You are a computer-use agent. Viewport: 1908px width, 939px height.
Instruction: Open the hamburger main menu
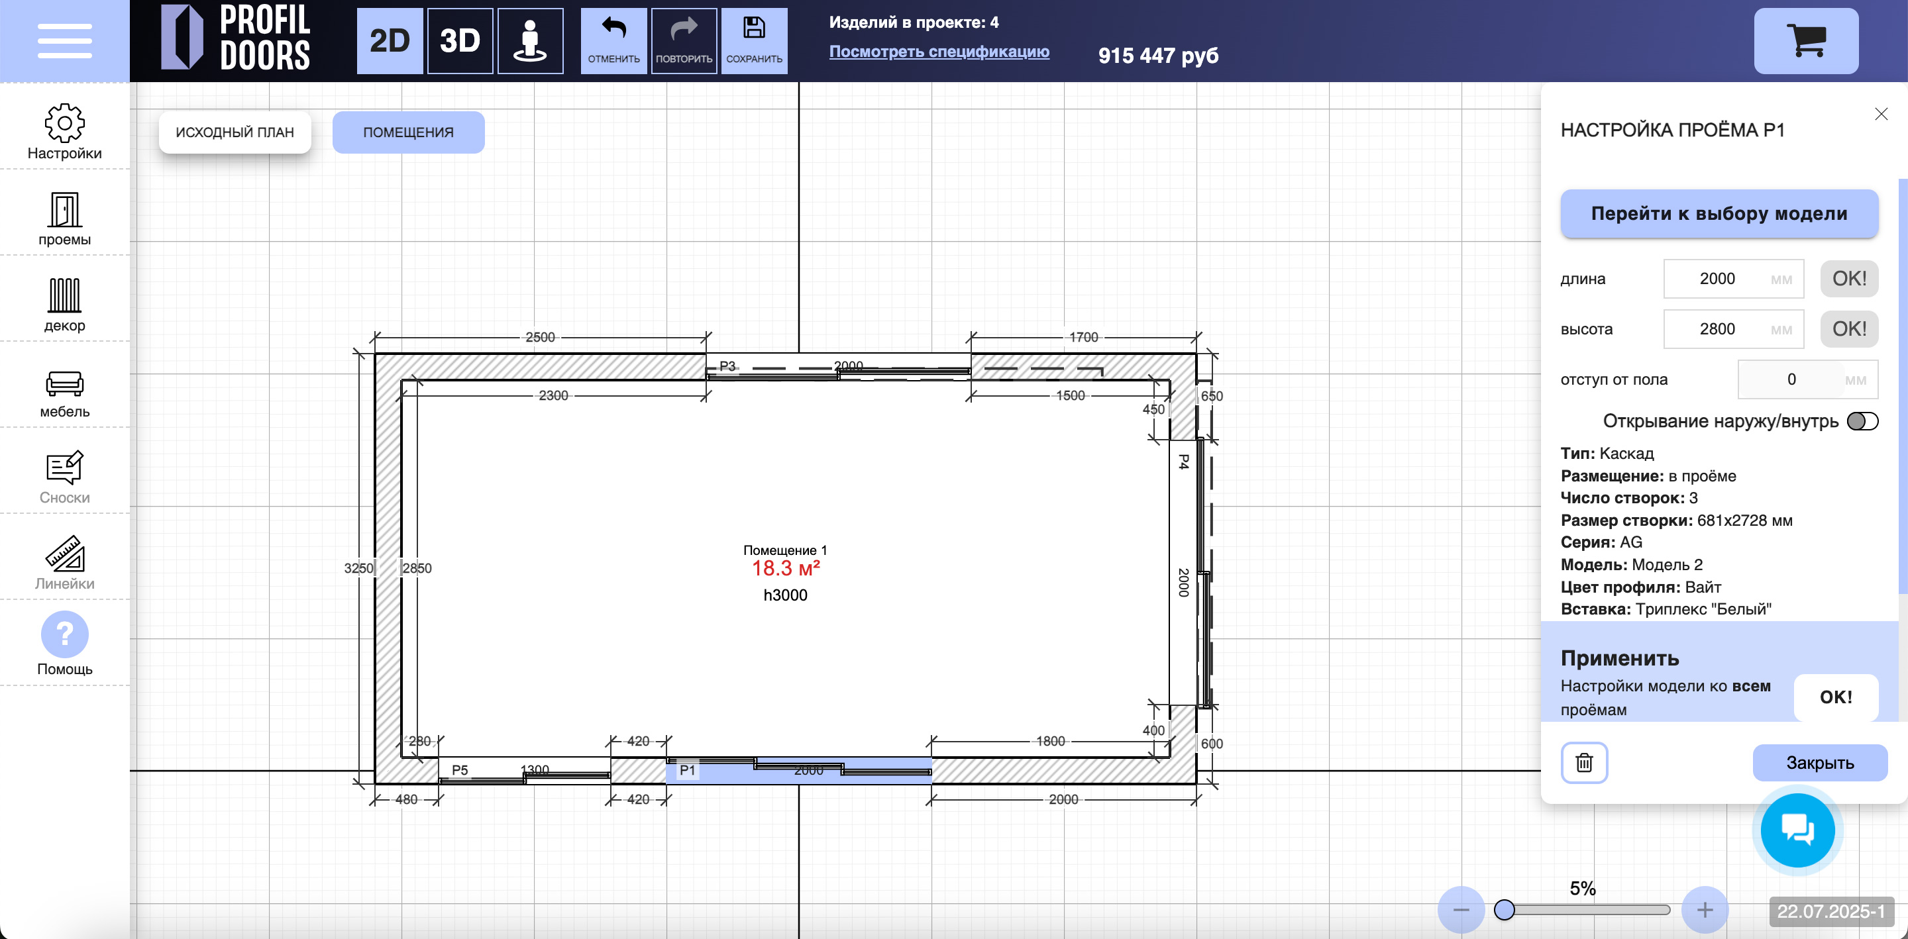click(x=64, y=41)
